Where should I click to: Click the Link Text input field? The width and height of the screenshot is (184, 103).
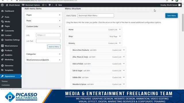[x=48, y=41]
